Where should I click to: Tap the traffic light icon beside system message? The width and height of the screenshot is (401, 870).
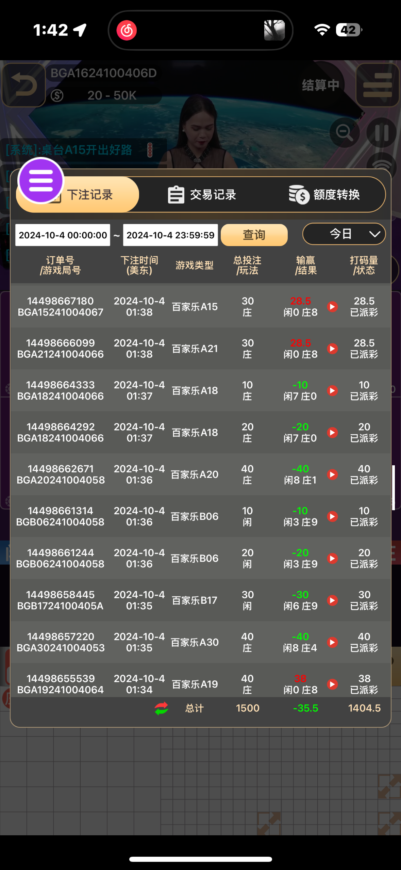[150, 150]
